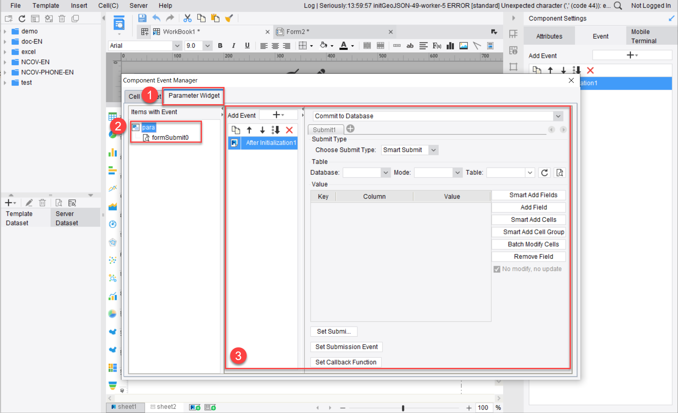Switch to the Parameter Widget tab
678x413 pixels.
click(194, 96)
